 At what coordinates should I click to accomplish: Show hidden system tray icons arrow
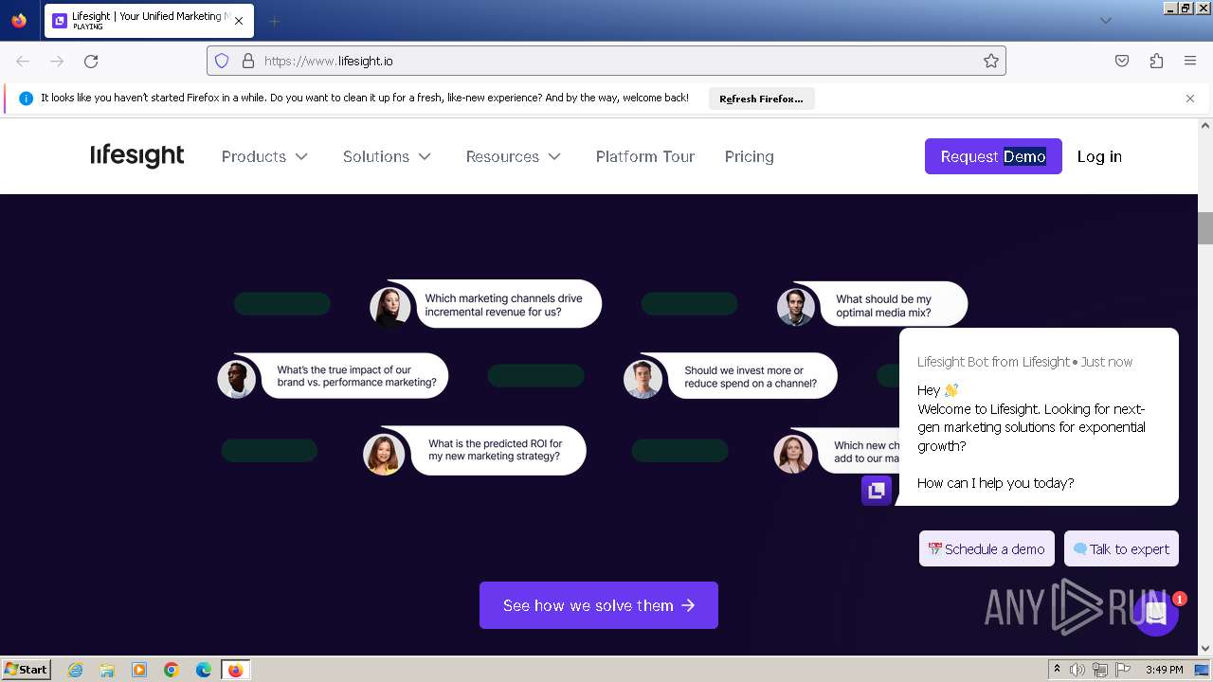coord(1058,670)
